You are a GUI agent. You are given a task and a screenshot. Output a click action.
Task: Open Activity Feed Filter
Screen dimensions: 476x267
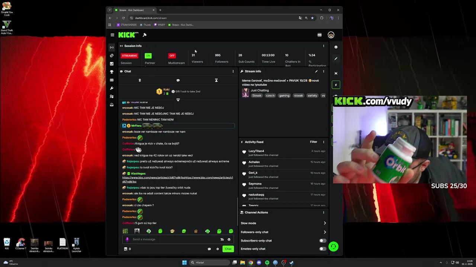click(x=313, y=142)
